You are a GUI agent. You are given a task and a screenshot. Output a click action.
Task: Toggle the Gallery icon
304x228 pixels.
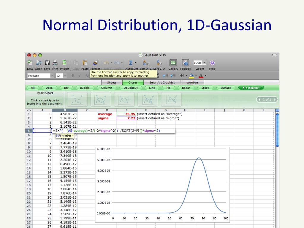point(173,63)
